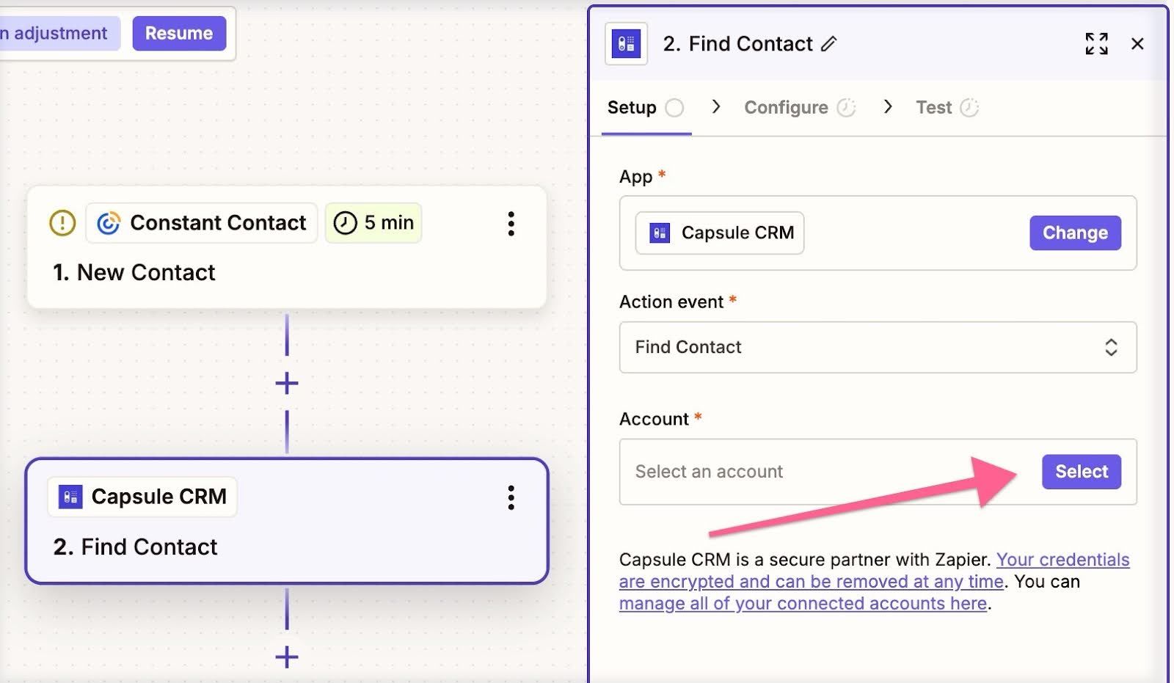
Task: Click the 5 min polling interval badge
Action: [373, 223]
